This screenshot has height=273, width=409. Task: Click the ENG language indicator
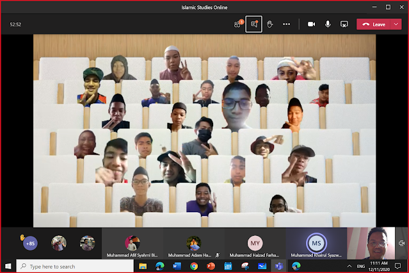click(x=361, y=266)
